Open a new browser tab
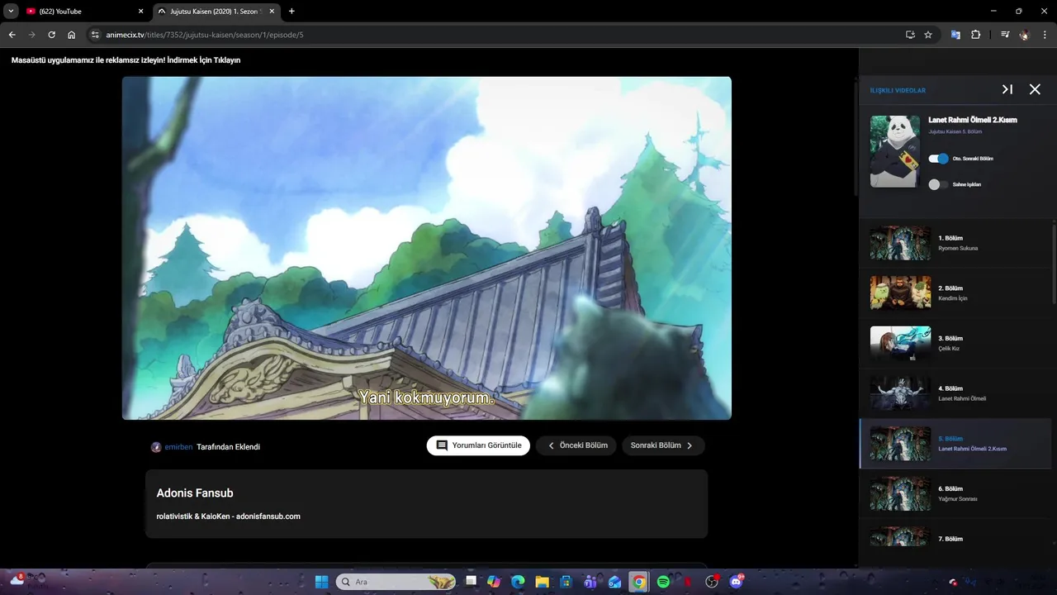Screen dimensions: 1057x595 pos(292,12)
